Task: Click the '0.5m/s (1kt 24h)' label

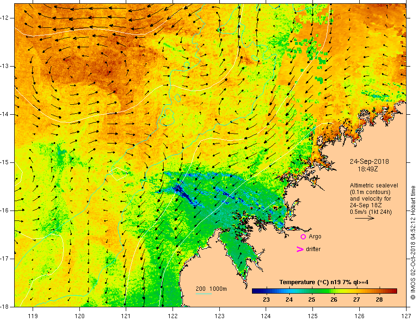Action: click(371, 212)
